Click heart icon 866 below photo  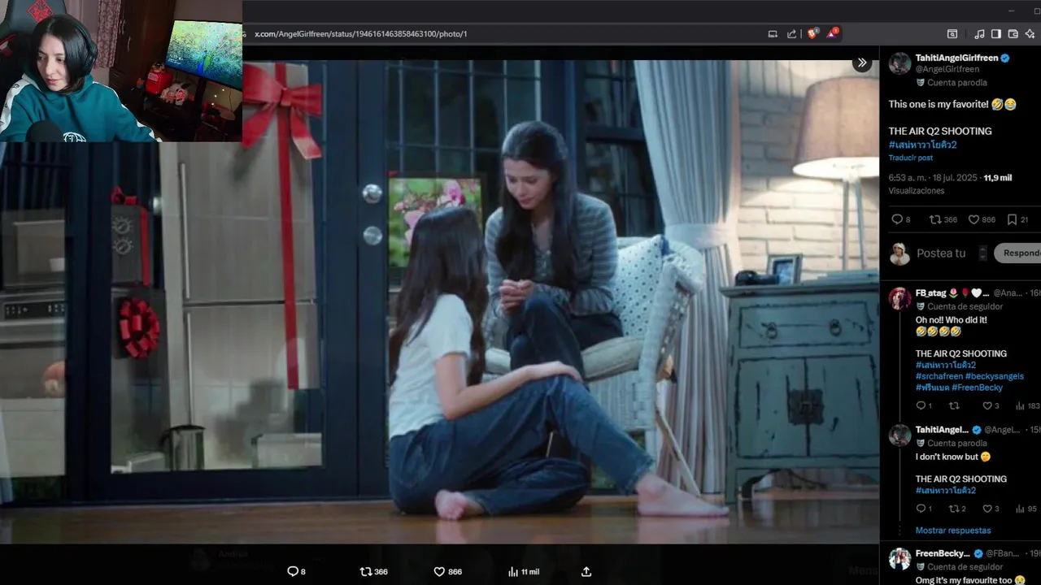point(448,571)
